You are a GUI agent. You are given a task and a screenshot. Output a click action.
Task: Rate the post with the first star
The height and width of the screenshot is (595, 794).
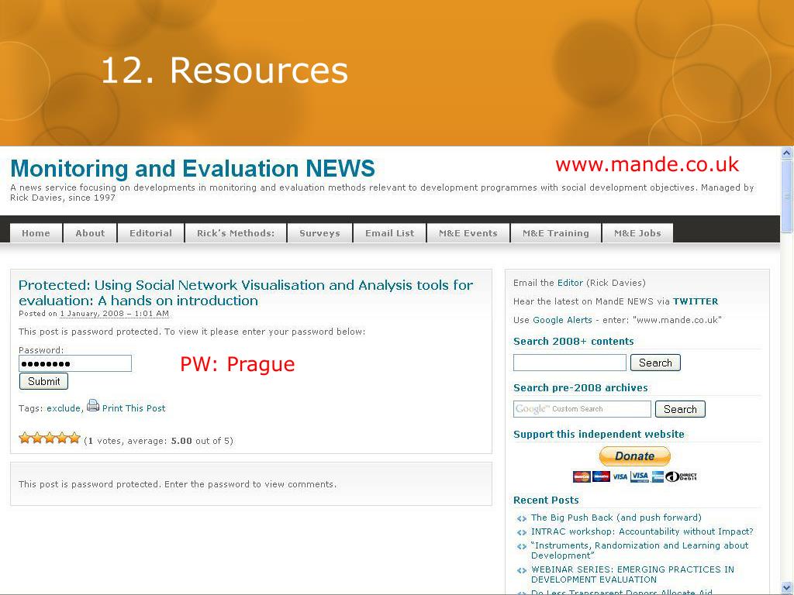25,439
